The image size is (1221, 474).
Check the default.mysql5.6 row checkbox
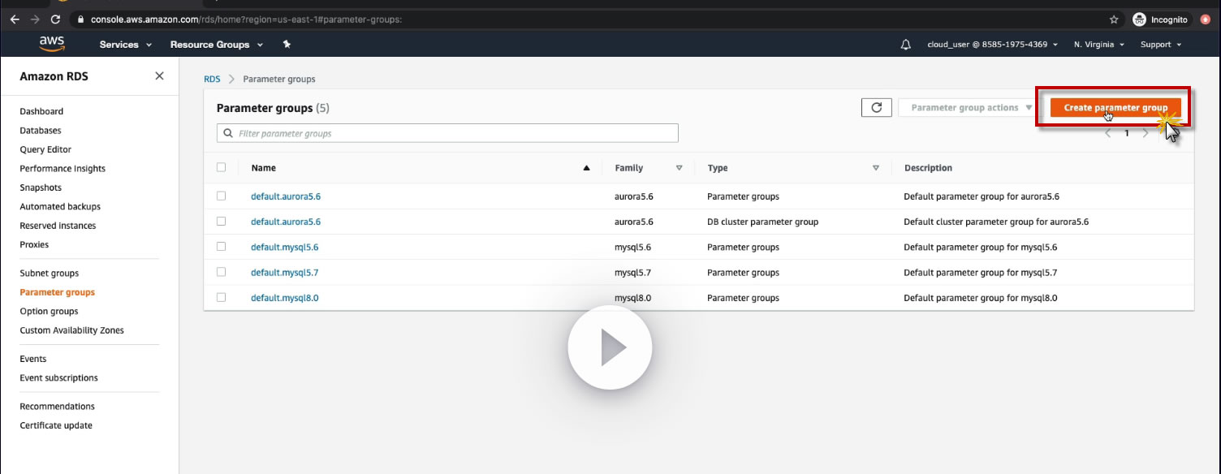pos(221,247)
